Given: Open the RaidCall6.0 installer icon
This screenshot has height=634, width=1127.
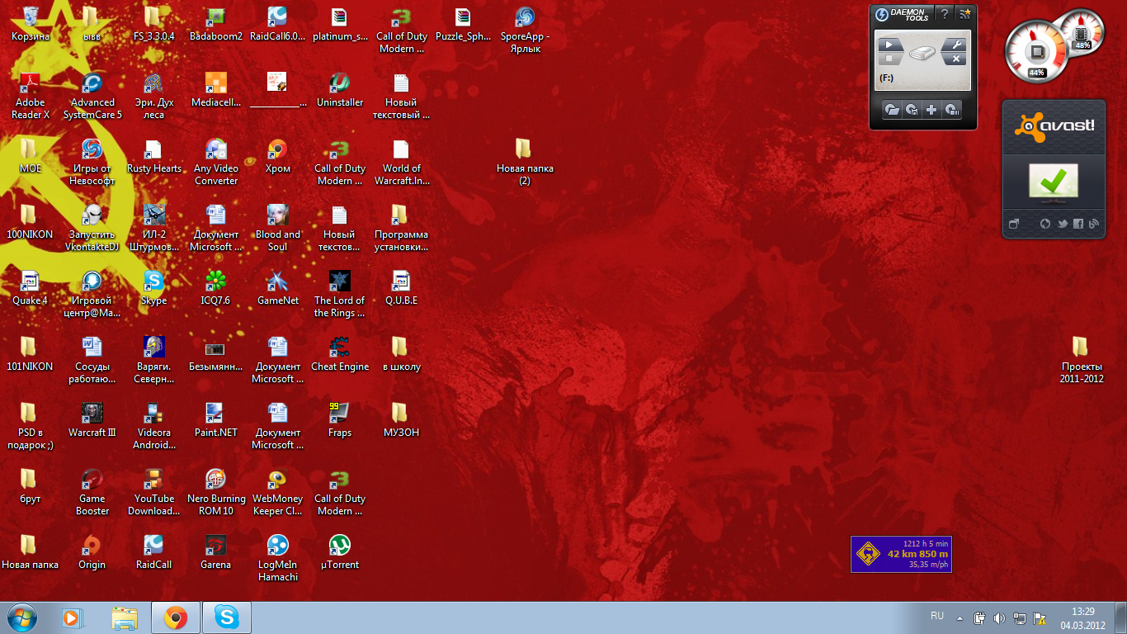Looking at the screenshot, I should 278,24.
